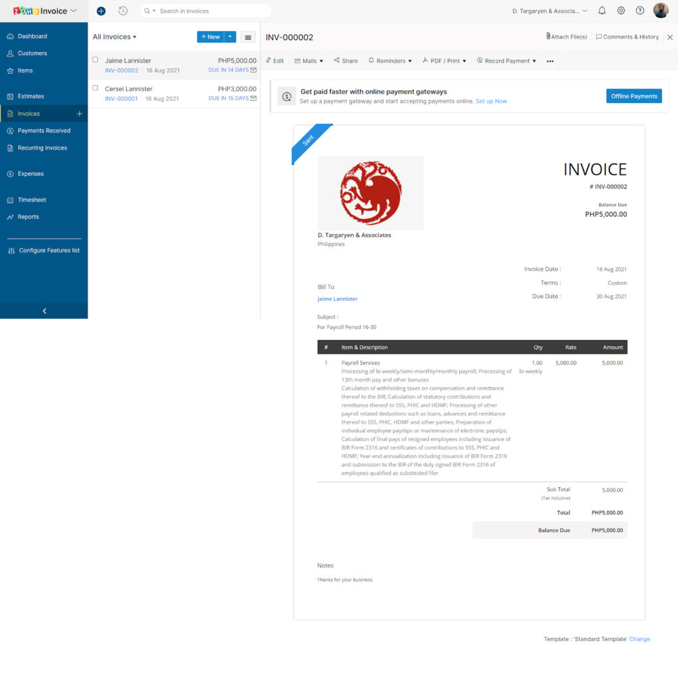Open the Reports section

click(x=27, y=217)
